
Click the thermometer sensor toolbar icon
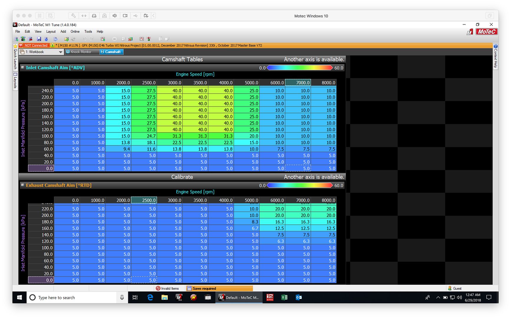149,39
